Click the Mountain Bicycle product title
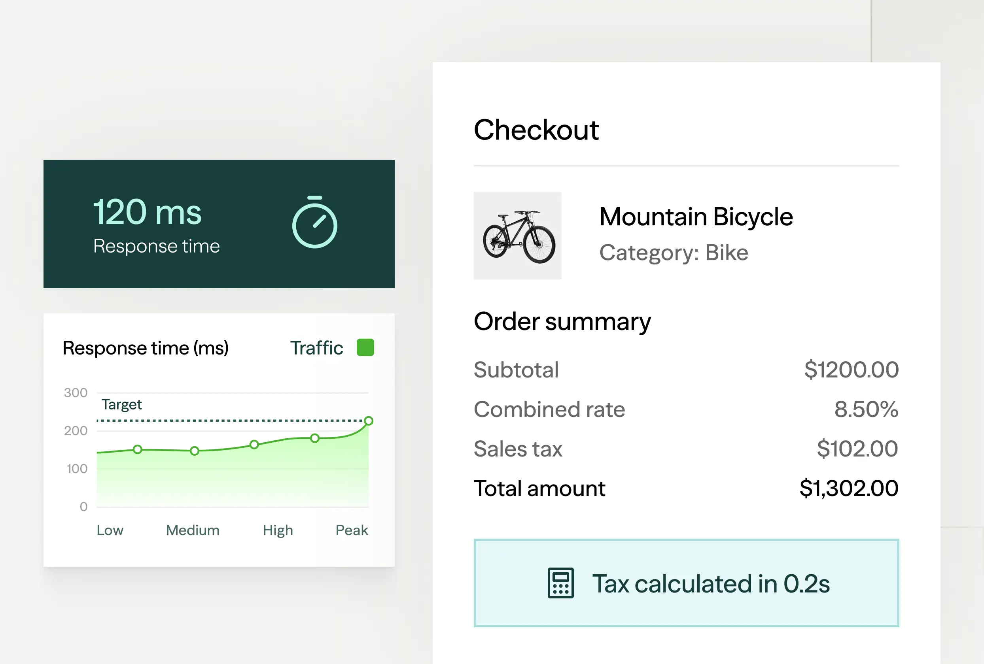 click(696, 217)
